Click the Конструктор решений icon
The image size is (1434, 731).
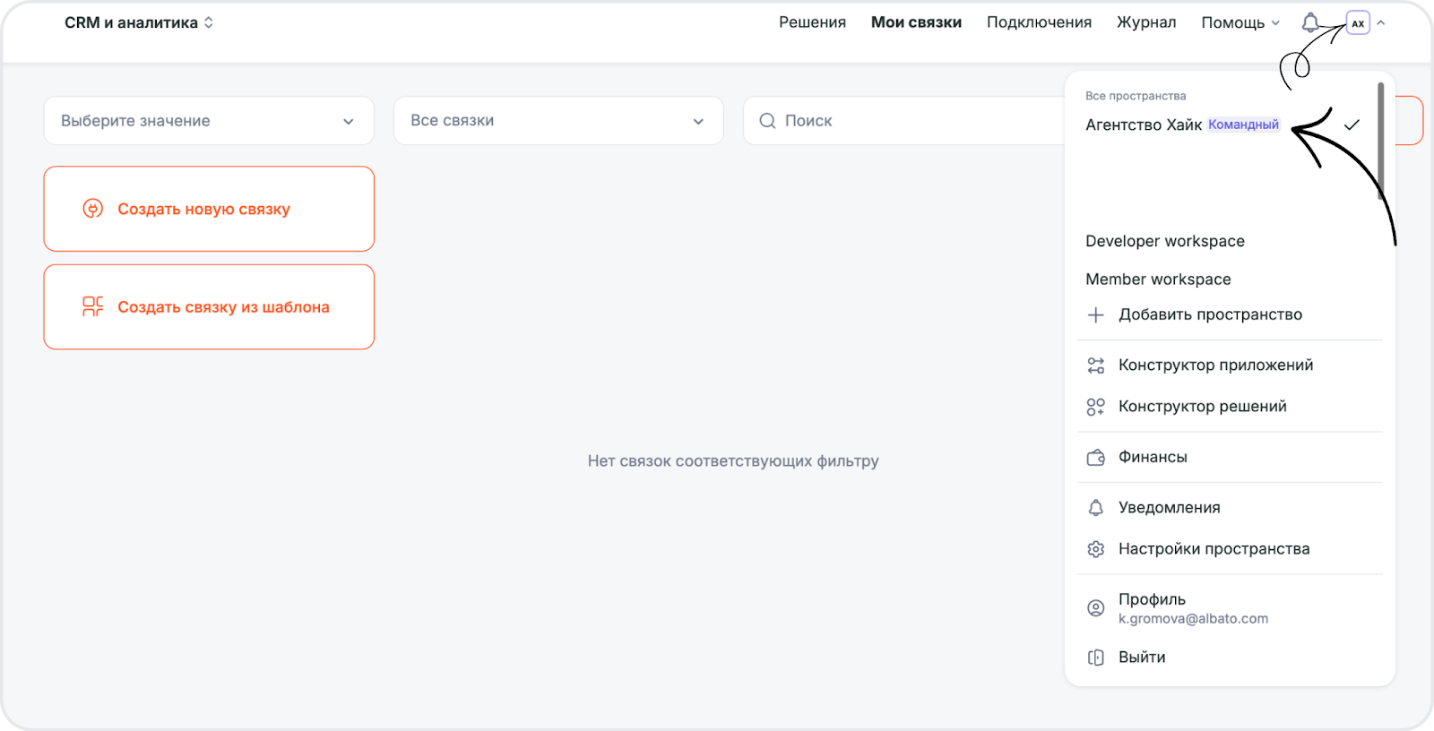pos(1095,407)
